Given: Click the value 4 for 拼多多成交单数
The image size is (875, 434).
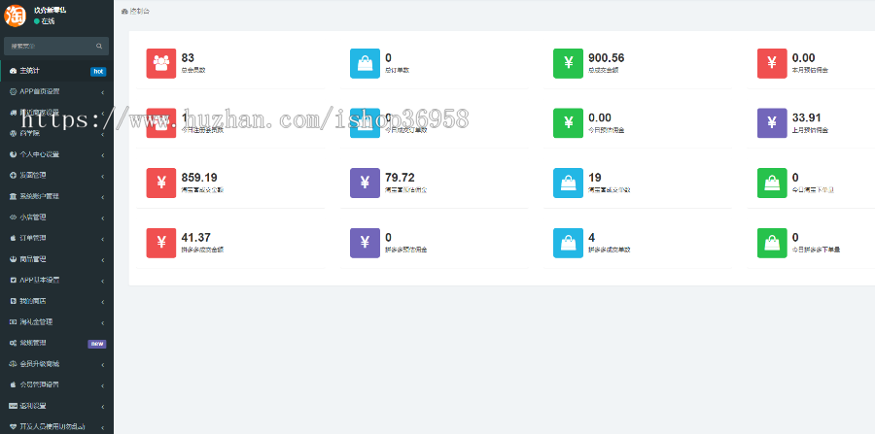Looking at the screenshot, I should pyautogui.click(x=591, y=238).
